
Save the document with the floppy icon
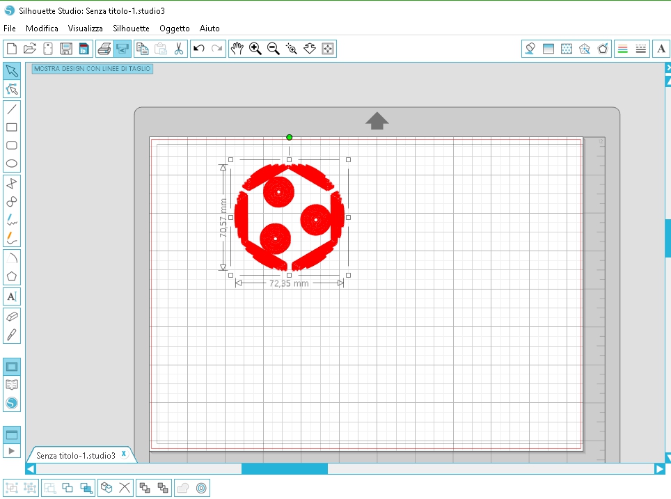[x=66, y=49]
